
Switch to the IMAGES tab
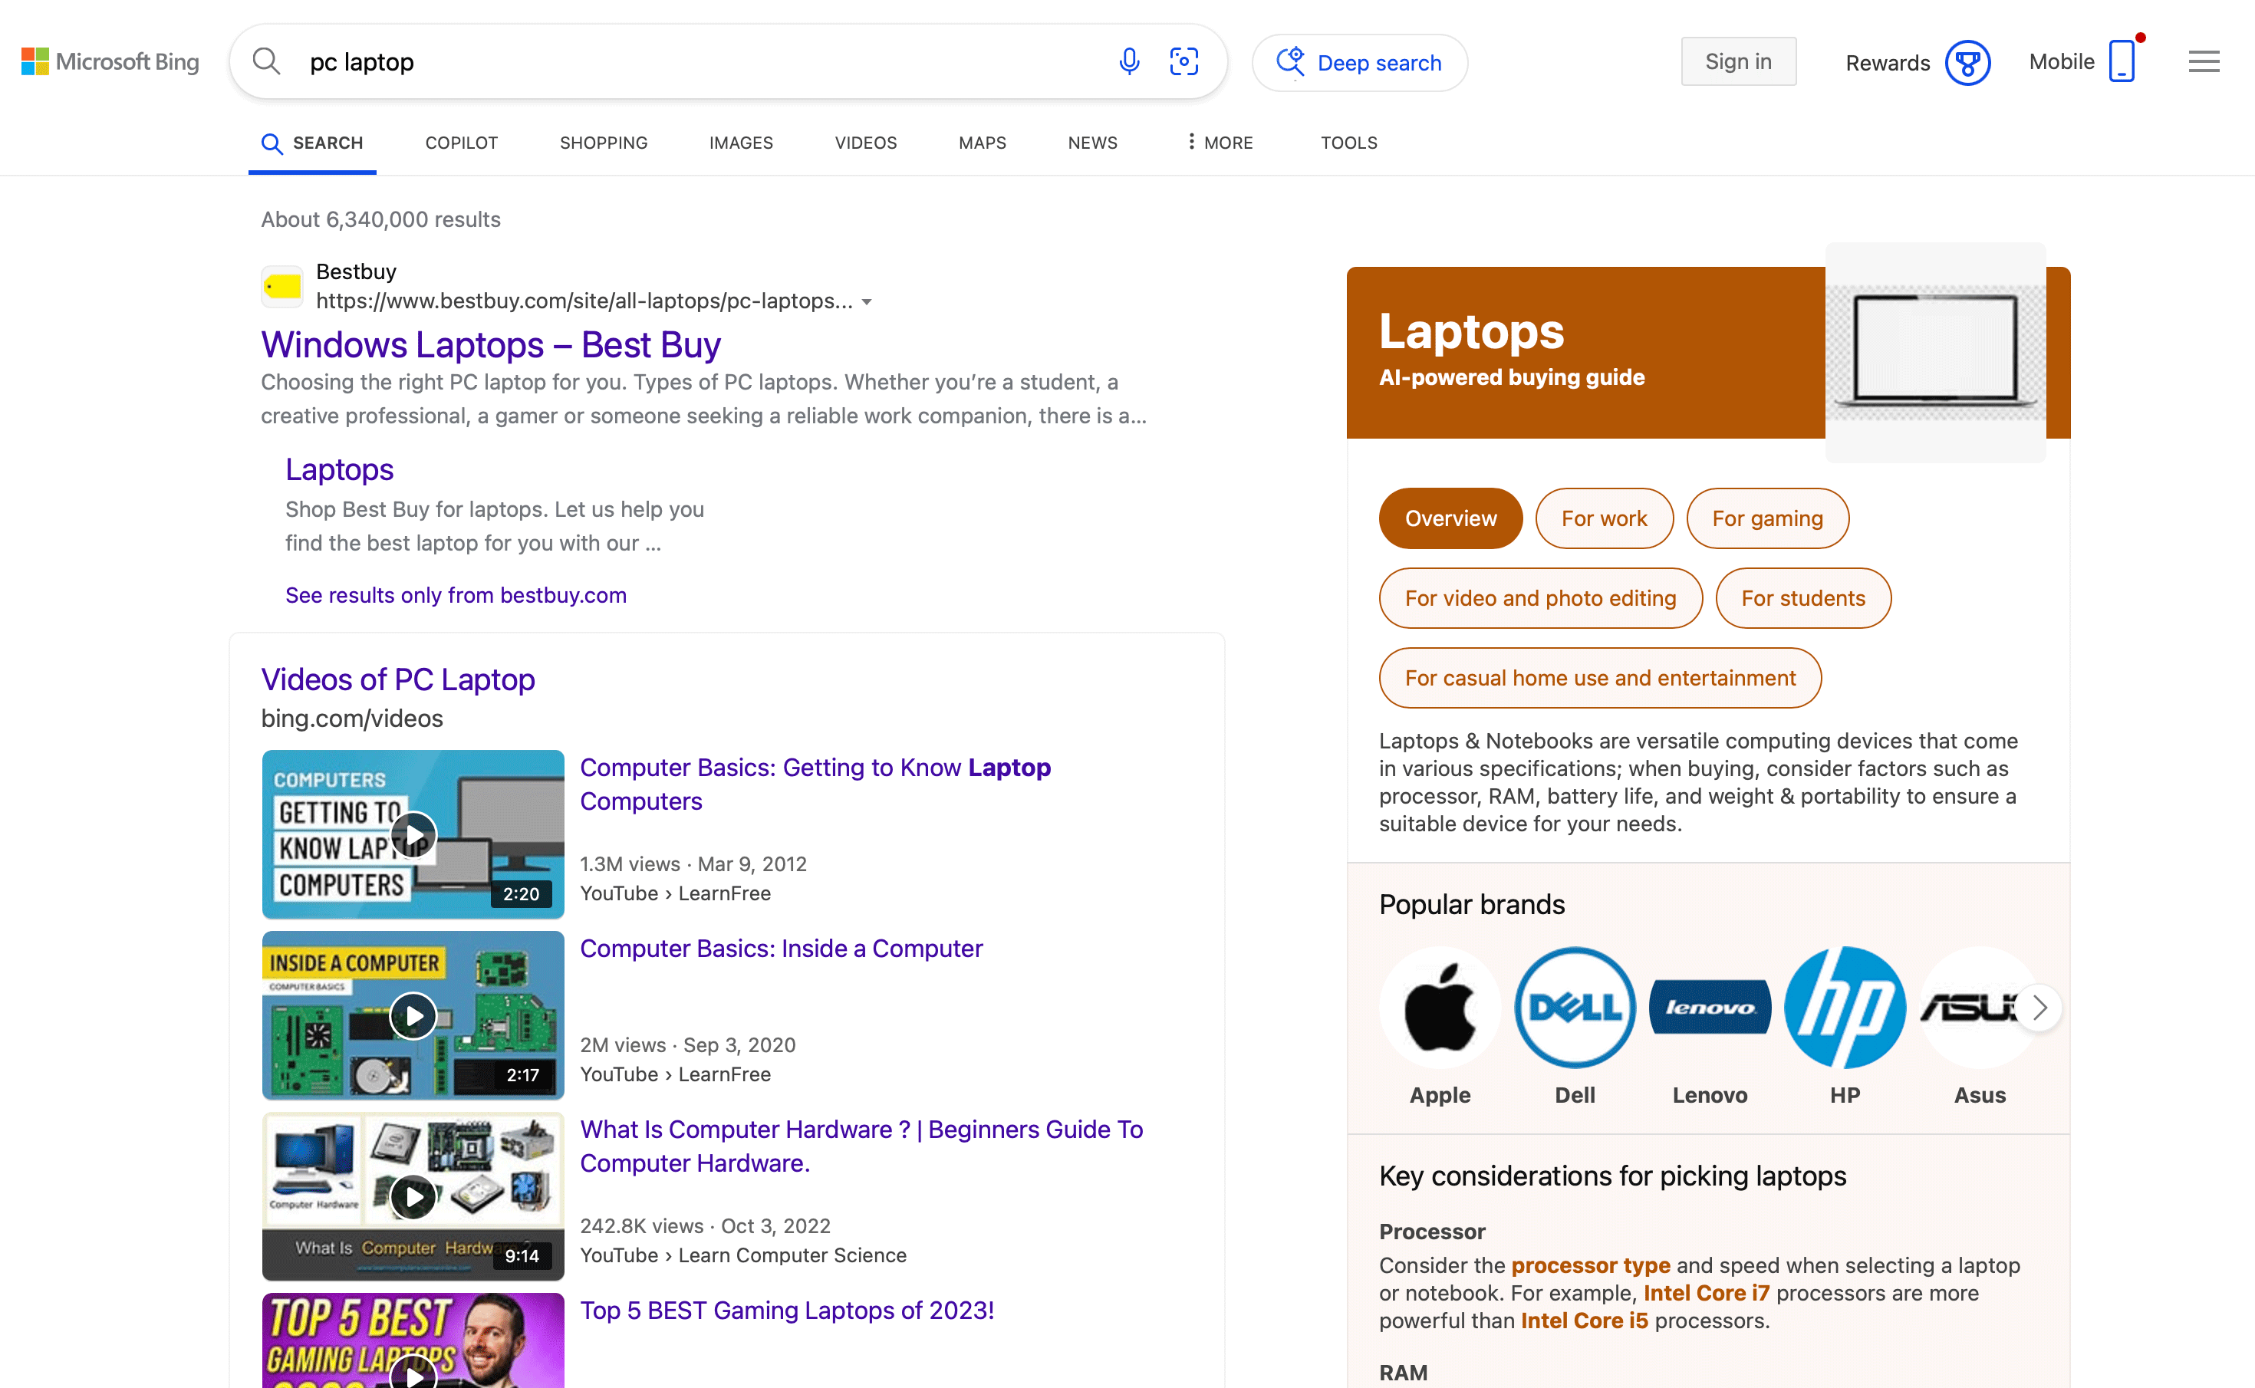point(741,143)
